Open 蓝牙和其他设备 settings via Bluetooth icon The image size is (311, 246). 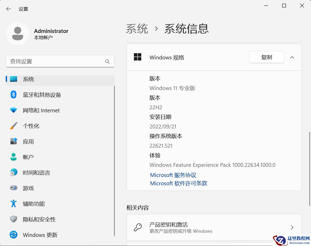point(13,94)
